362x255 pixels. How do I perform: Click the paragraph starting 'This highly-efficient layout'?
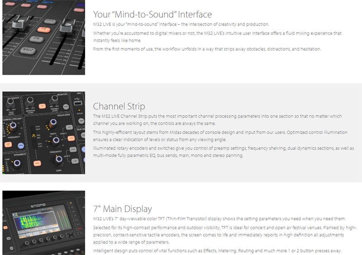click(220, 136)
